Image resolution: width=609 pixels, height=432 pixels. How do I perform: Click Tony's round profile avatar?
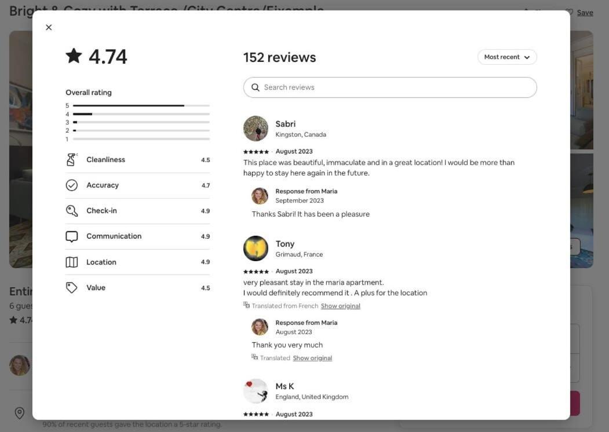256,248
